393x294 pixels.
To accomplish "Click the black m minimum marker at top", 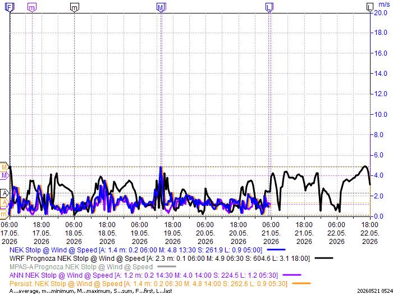I will point(75,7).
